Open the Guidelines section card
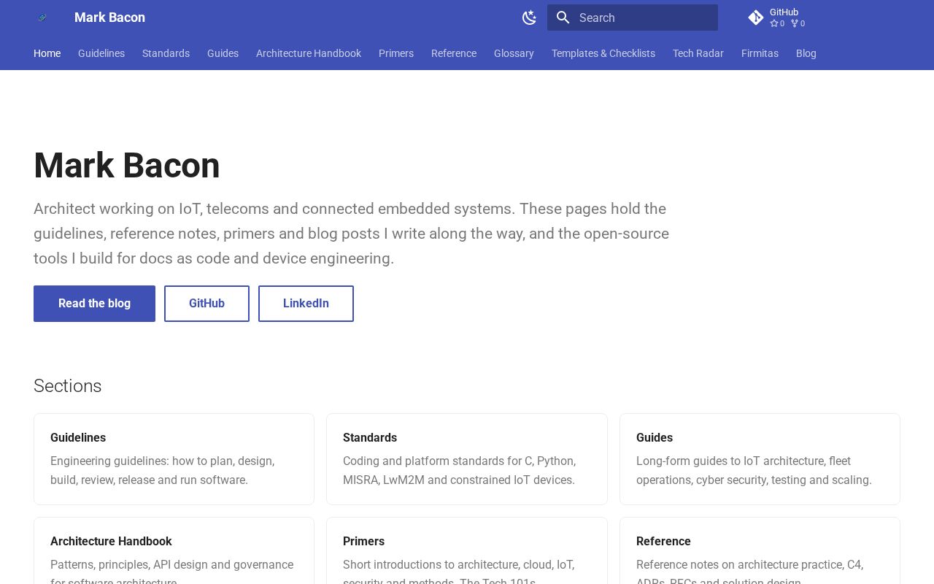 (174, 459)
